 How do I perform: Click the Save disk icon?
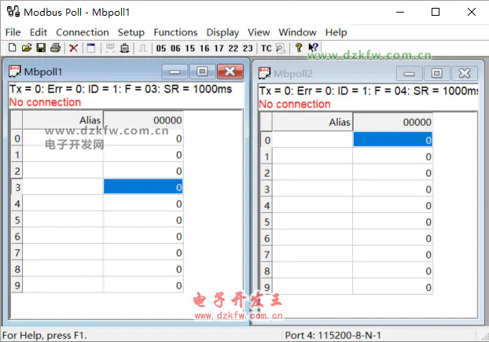[x=41, y=48]
